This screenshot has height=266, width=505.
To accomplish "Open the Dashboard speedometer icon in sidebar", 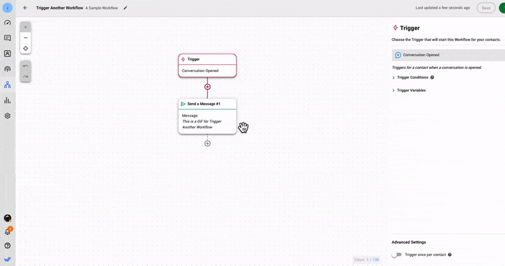I will (8, 23).
